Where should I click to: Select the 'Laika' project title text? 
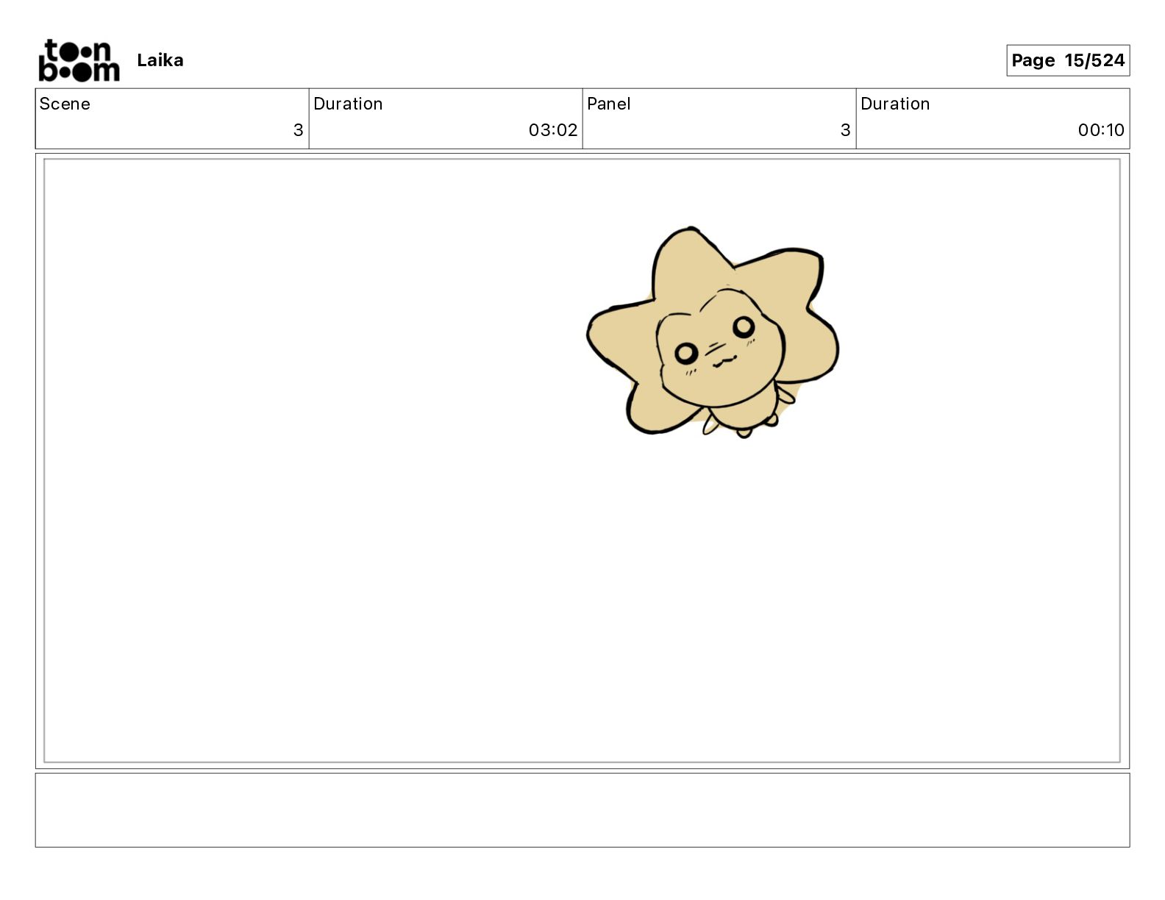(160, 60)
